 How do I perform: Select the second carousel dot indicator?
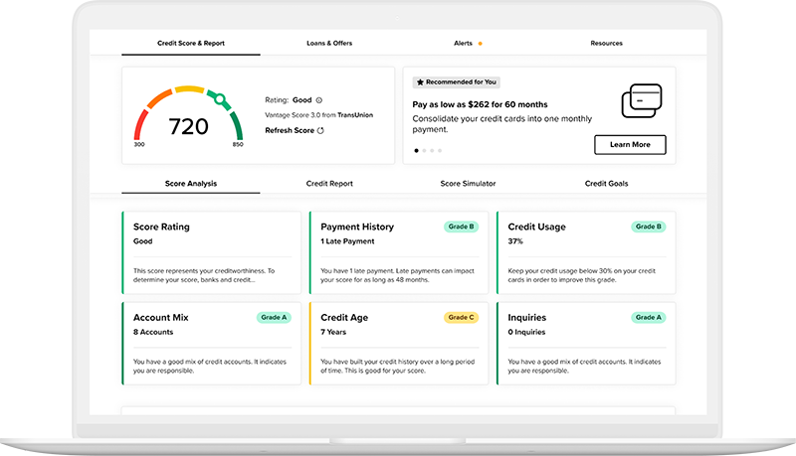pyautogui.click(x=424, y=151)
